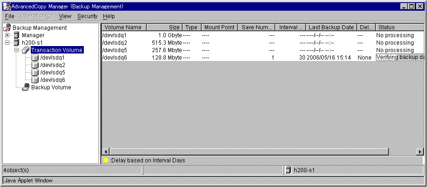Click the Del... column header
Viewport: 427px width, 187px height.
tap(366, 27)
